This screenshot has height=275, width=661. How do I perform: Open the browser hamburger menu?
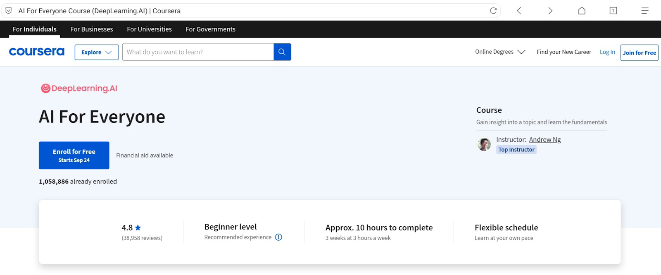pyautogui.click(x=645, y=11)
